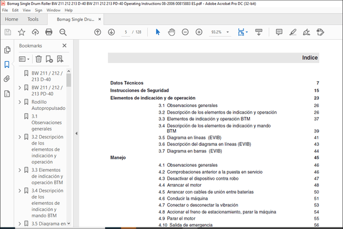Click the page number input field
The image size is (343, 229).
126,32
